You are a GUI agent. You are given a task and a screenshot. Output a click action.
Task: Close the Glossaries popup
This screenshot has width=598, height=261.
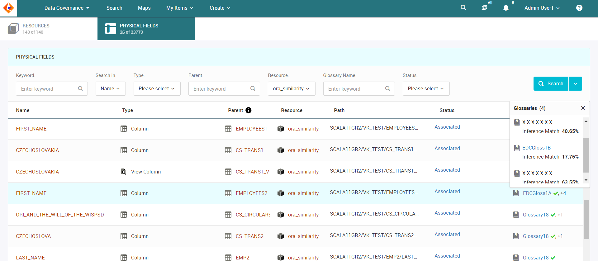[583, 108]
